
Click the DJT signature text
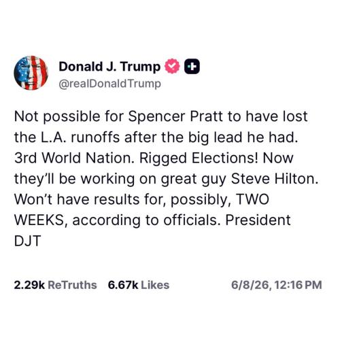coord(28,241)
